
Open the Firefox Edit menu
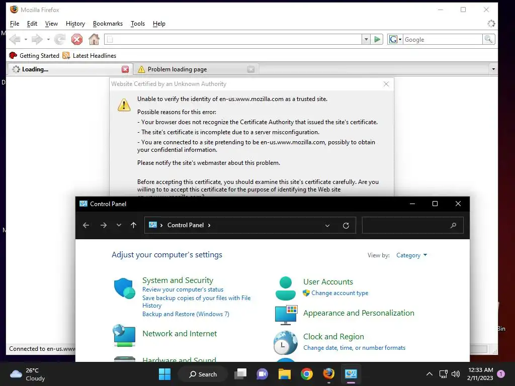click(32, 24)
